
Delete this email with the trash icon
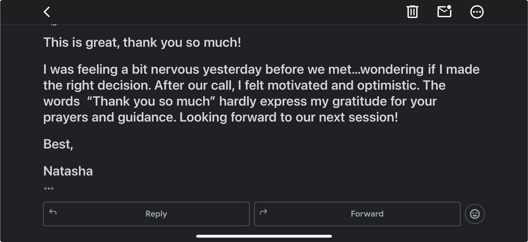(x=412, y=12)
